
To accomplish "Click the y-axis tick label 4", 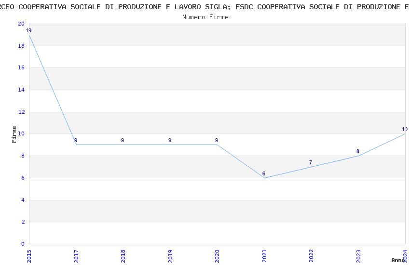I will 23,200.
